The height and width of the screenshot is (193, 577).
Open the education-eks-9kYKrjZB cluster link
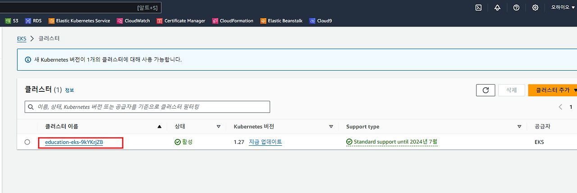(x=74, y=142)
